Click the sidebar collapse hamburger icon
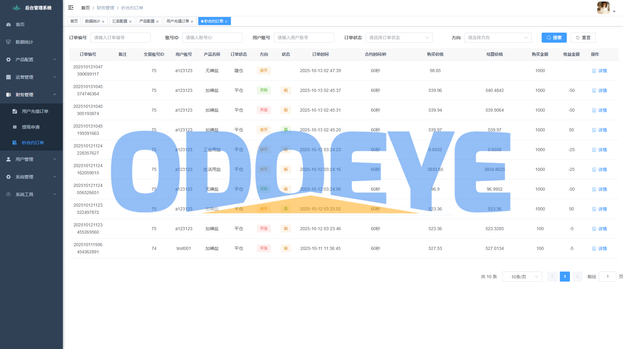The image size is (623, 349). click(x=71, y=8)
